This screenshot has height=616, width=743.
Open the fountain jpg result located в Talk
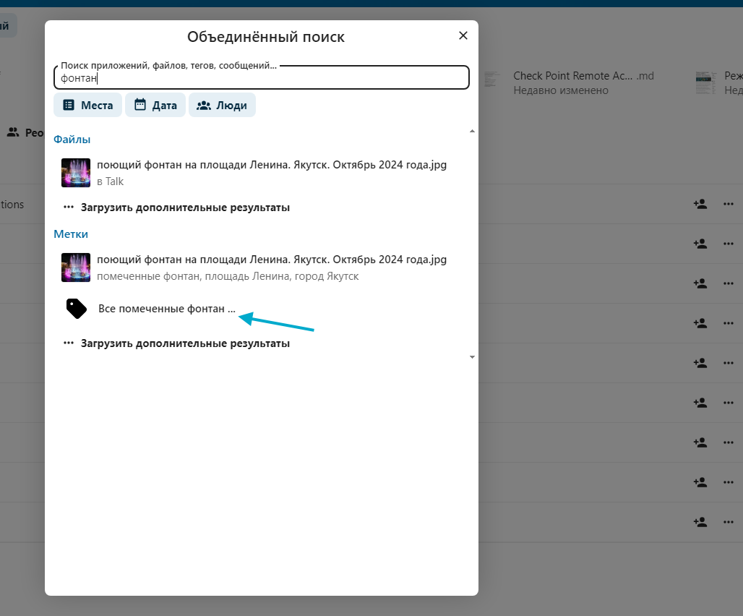point(272,173)
